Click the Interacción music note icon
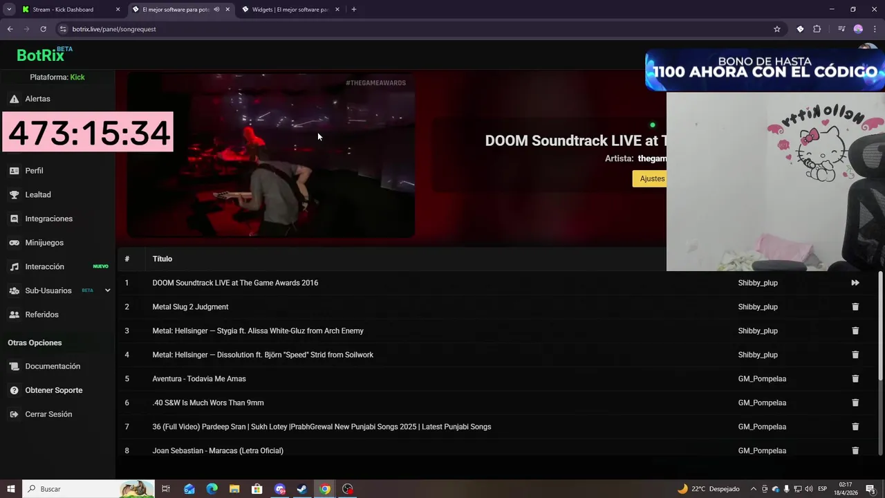This screenshot has height=498, width=885. pyautogui.click(x=14, y=267)
